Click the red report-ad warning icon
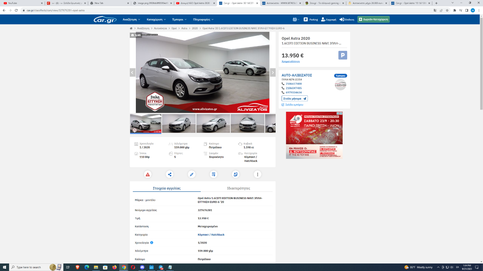 (148, 174)
